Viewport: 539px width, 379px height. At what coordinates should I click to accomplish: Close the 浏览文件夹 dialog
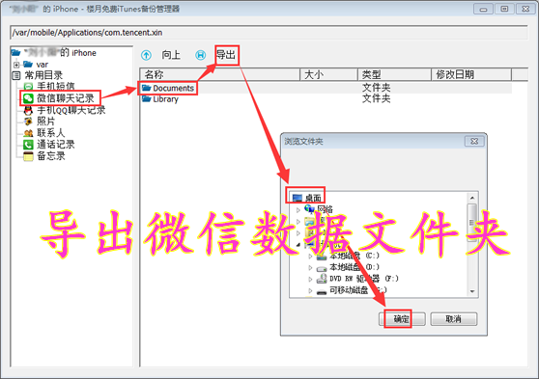pos(474,141)
